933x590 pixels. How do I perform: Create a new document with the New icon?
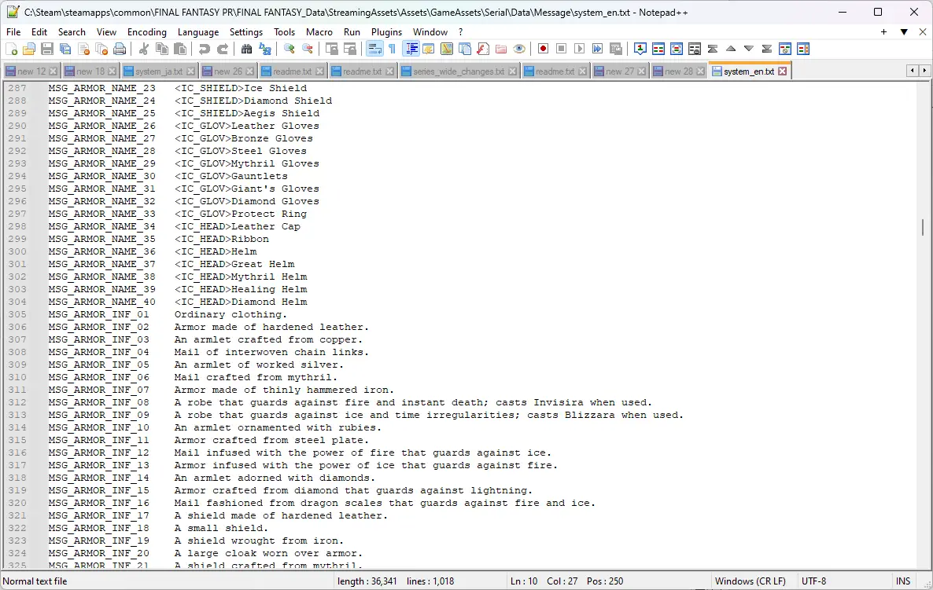(x=11, y=49)
